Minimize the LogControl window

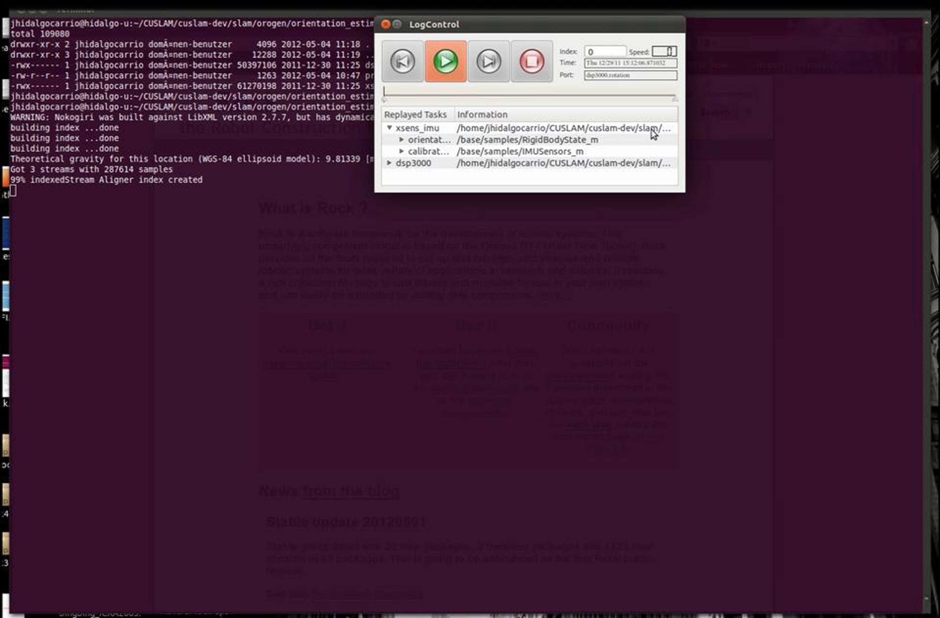point(397,25)
